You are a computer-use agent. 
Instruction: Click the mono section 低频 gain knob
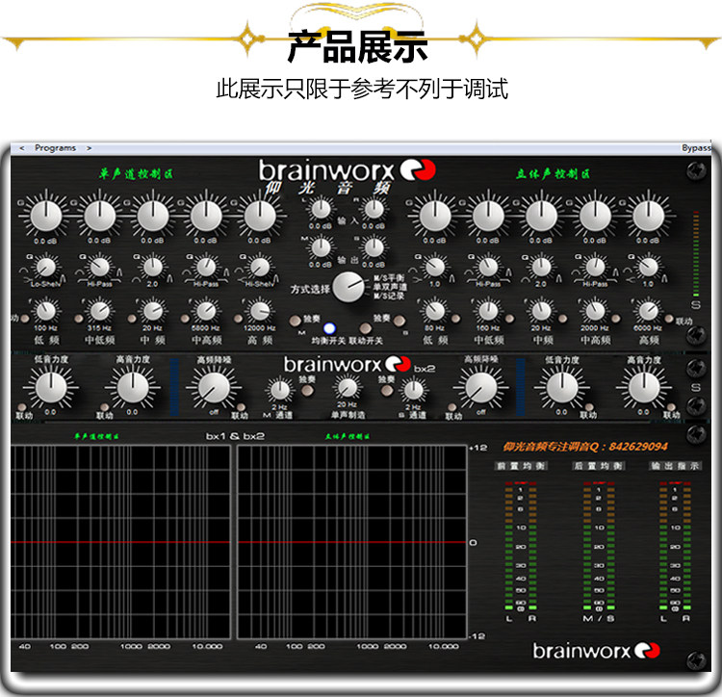(x=46, y=216)
